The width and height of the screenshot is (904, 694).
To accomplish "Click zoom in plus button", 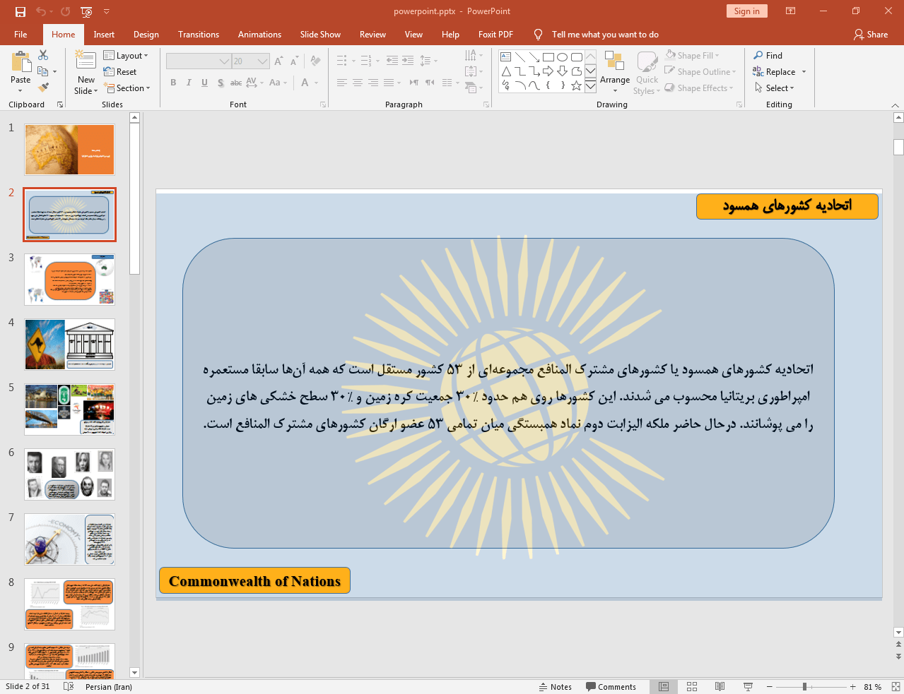I will pyautogui.click(x=852, y=686).
